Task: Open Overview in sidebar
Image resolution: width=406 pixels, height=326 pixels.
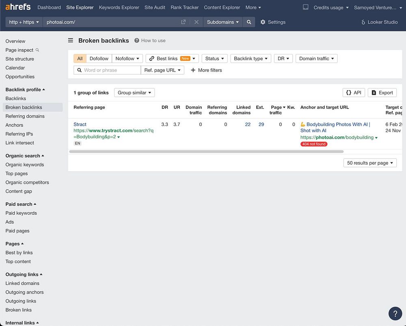Action: pyautogui.click(x=15, y=41)
